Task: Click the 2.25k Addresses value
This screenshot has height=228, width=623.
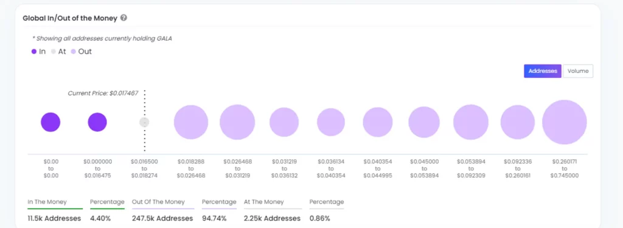Action: pyautogui.click(x=272, y=218)
